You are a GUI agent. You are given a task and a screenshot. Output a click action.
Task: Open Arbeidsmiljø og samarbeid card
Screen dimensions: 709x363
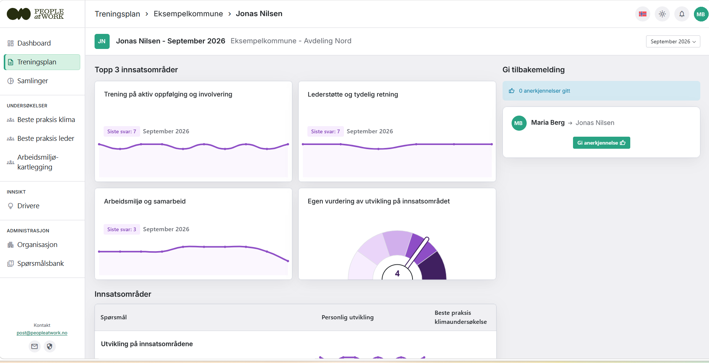click(x=193, y=234)
